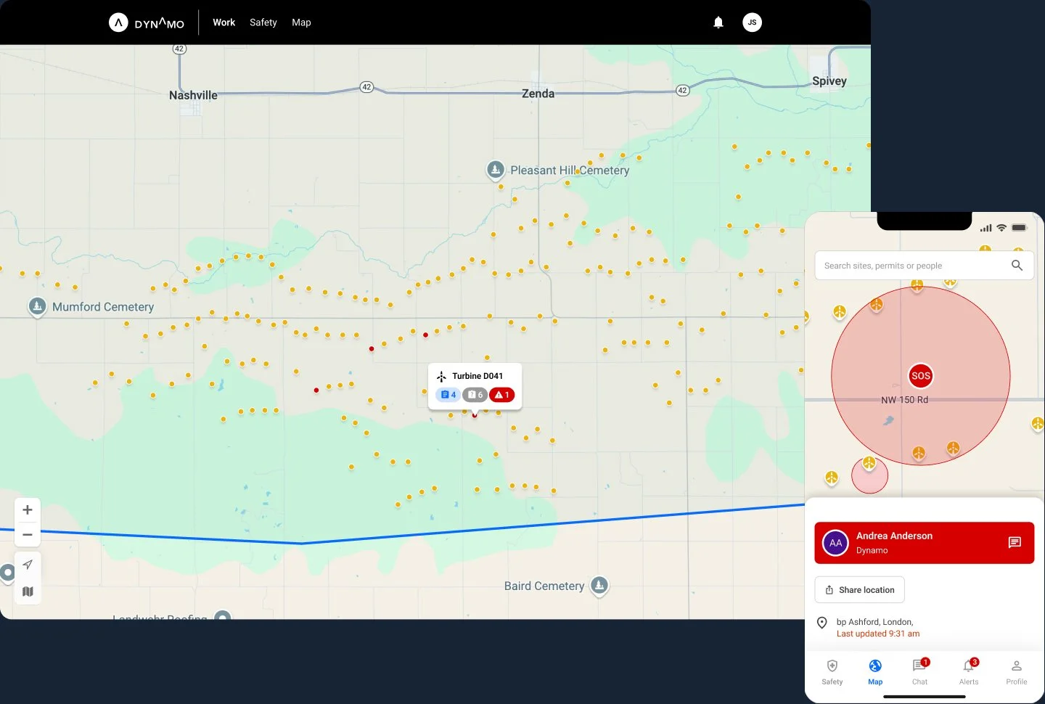Tap the red SOS marker

point(921,375)
